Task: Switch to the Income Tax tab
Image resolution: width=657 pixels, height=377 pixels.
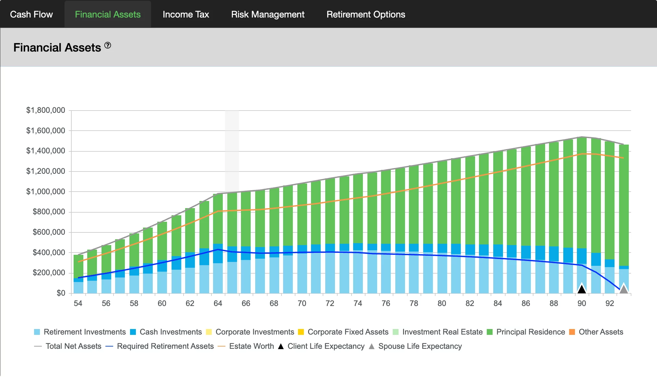Action: (186, 14)
